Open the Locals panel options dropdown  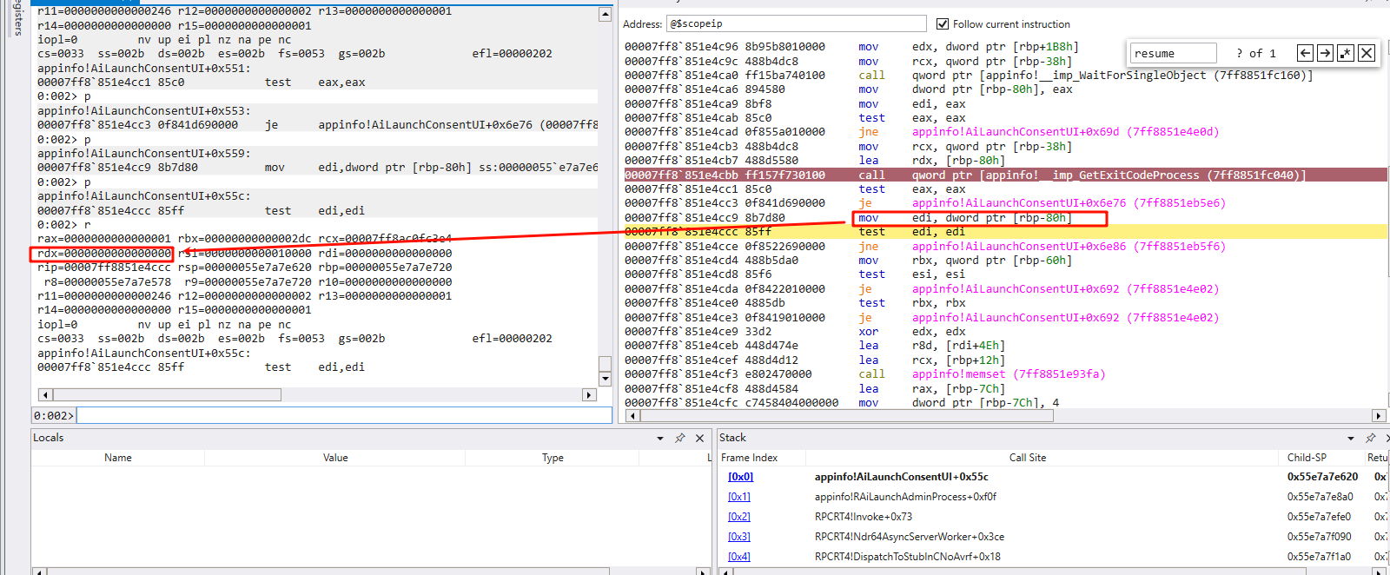[x=660, y=438]
